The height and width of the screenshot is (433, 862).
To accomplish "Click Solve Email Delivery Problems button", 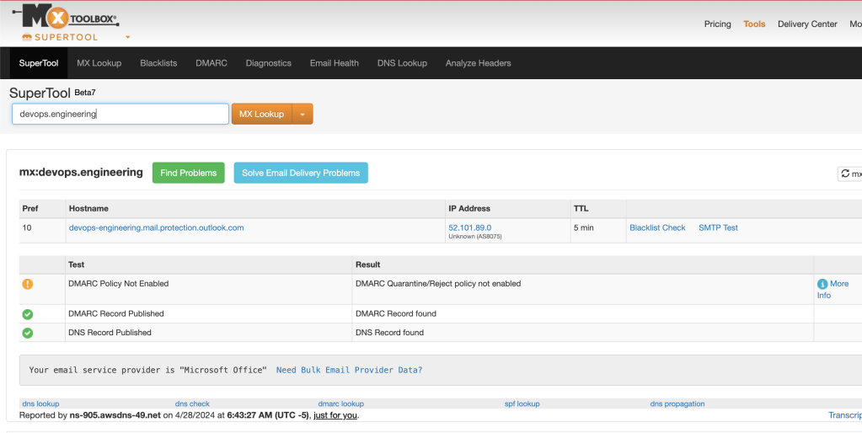I will 301,173.
